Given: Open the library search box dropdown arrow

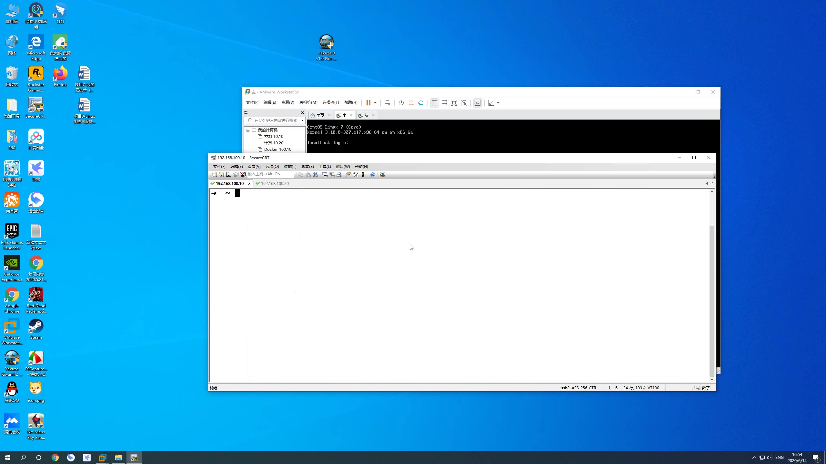Looking at the screenshot, I should [x=302, y=121].
